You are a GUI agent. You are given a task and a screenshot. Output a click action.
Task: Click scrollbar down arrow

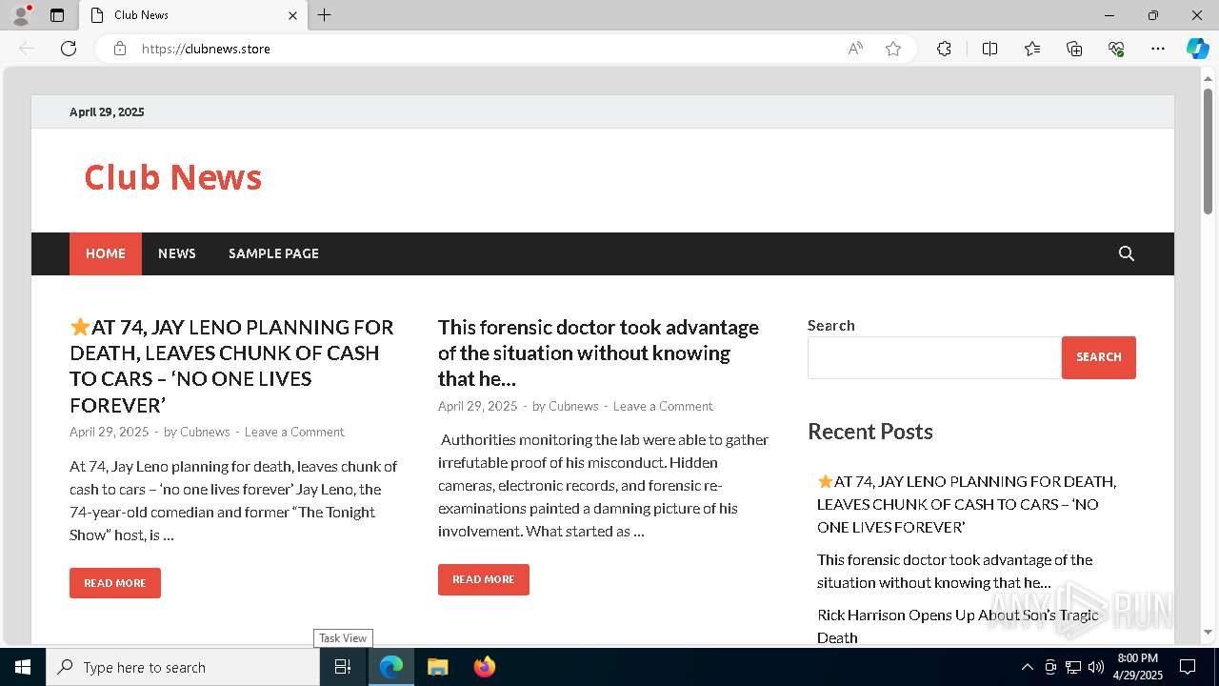pos(1208,633)
